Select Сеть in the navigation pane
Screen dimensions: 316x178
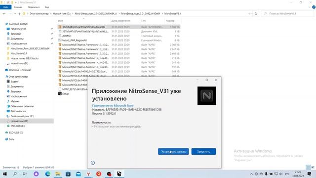pyautogui.click(x=11, y=139)
